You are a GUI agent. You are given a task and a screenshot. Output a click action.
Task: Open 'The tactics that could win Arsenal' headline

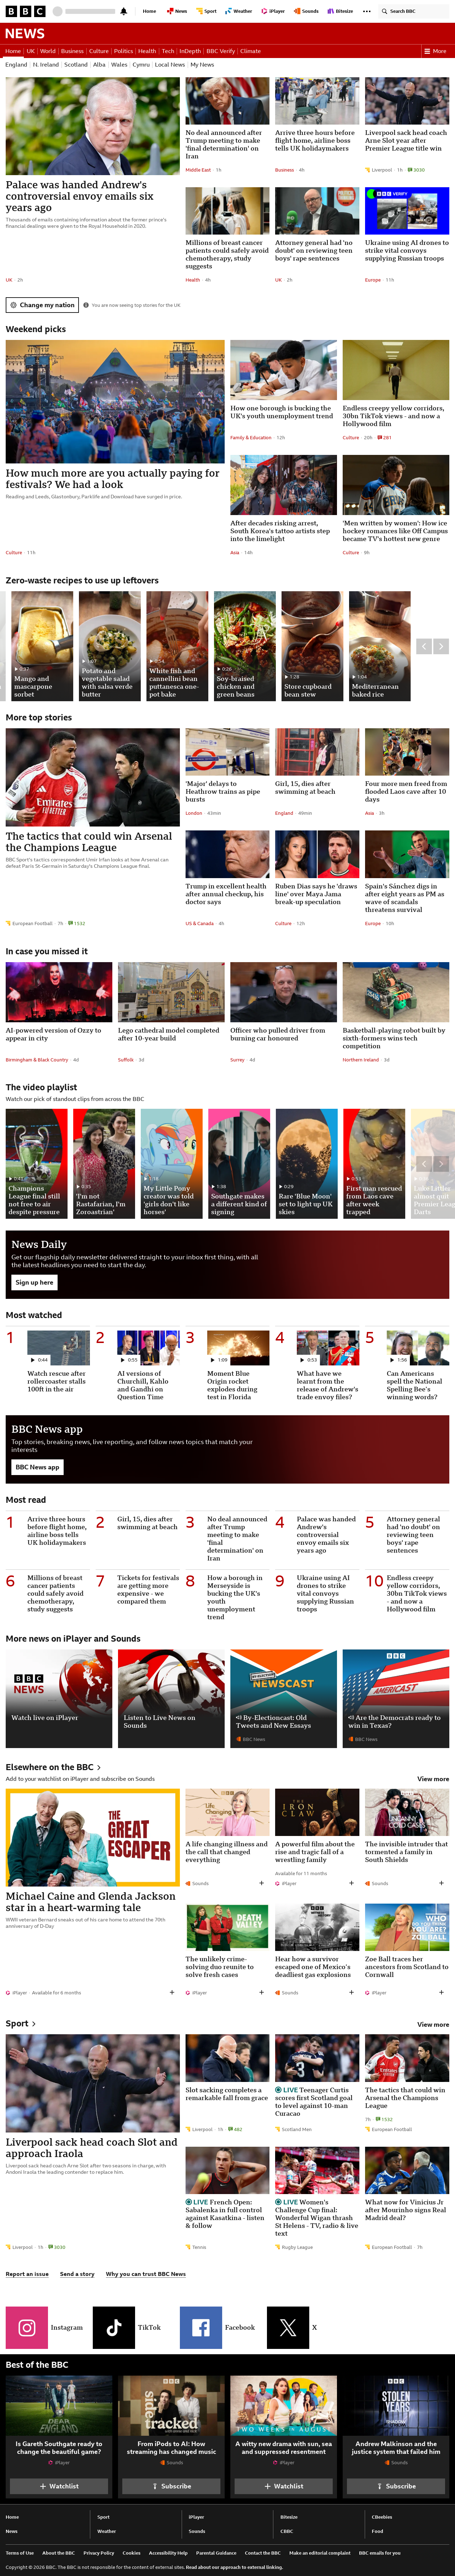pyautogui.click(x=89, y=842)
